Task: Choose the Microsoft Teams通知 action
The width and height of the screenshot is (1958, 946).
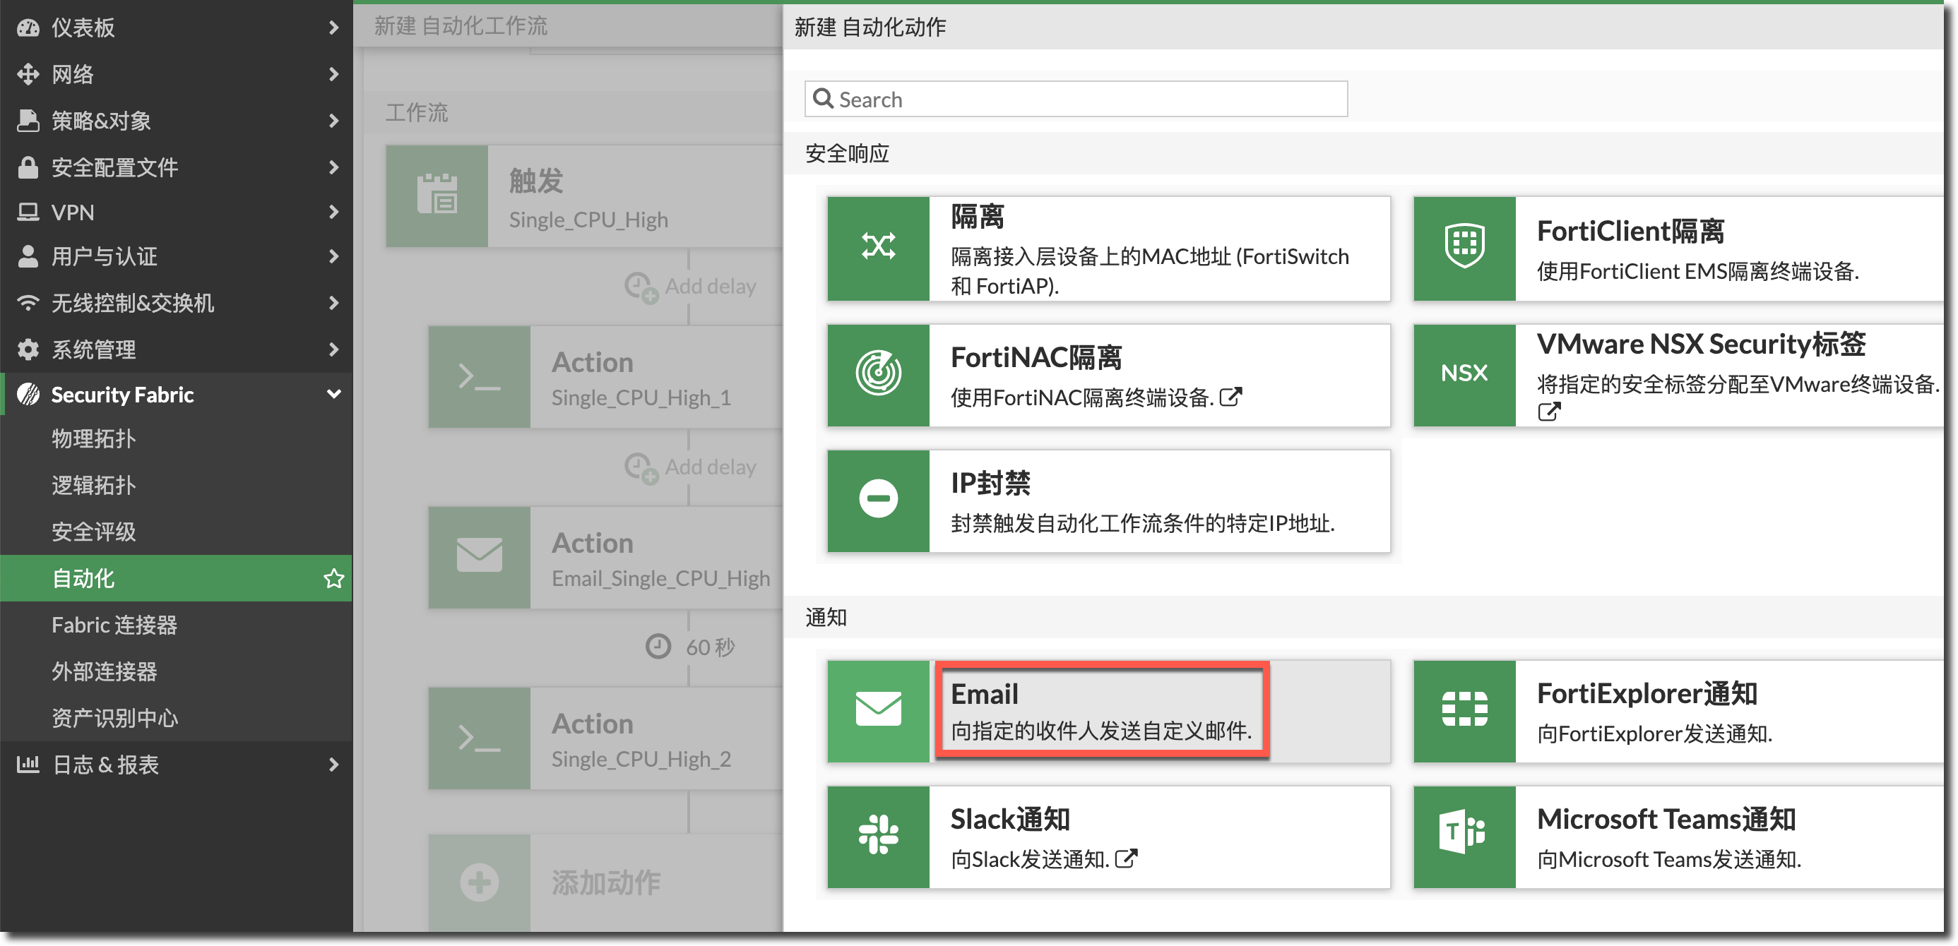Action: point(1678,837)
